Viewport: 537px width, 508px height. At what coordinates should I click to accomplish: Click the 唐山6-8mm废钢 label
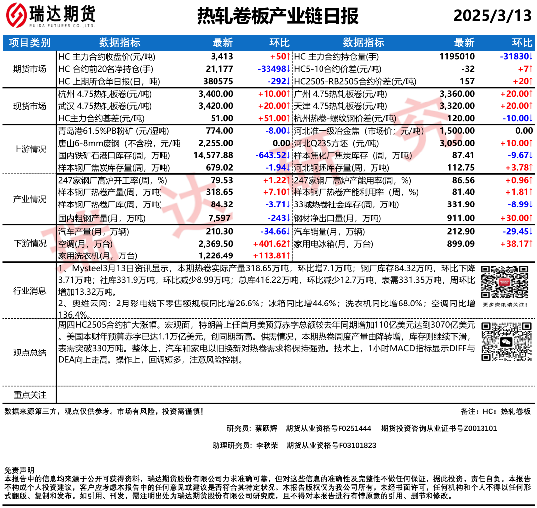coord(119,144)
